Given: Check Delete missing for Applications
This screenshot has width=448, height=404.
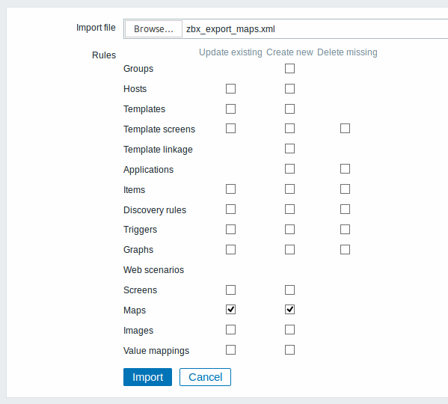Looking at the screenshot, I should tap(345, 169).
